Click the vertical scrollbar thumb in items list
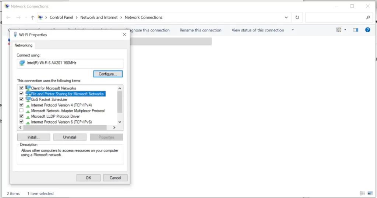The image size is (377, 198). click(x=120, y=102)
